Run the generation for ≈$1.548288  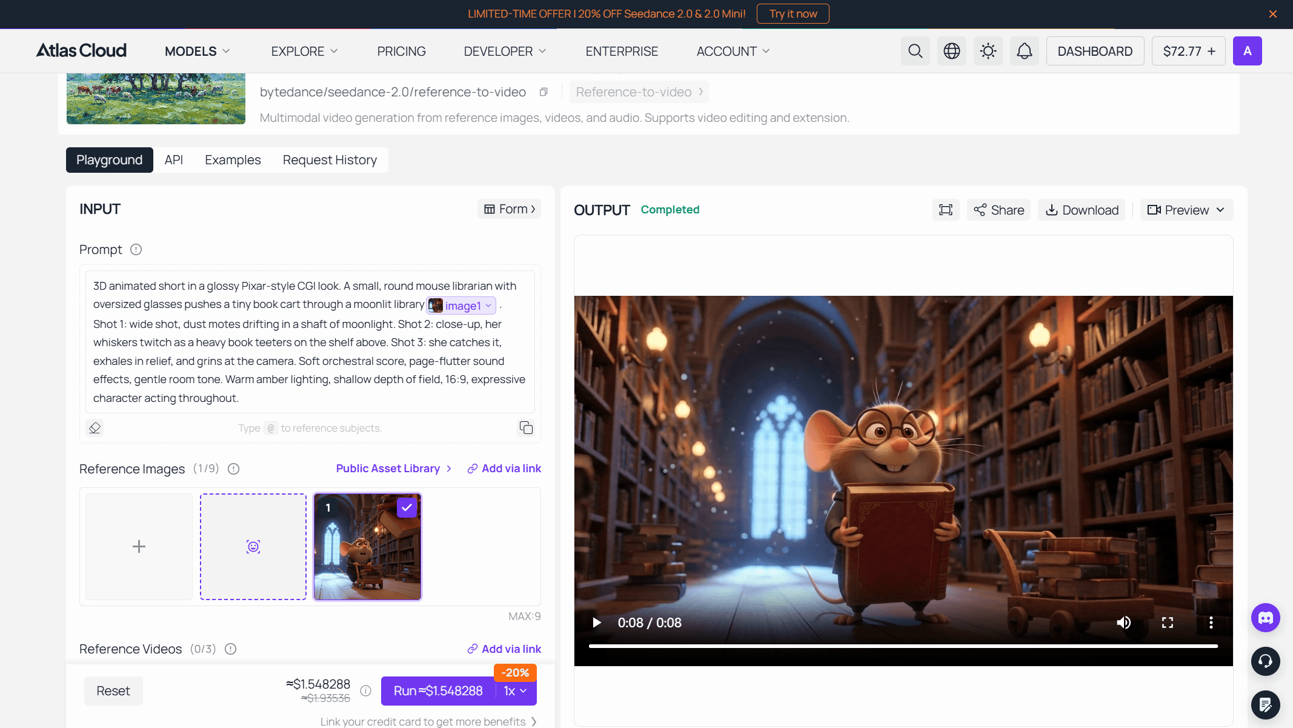[x=438, y=691]
